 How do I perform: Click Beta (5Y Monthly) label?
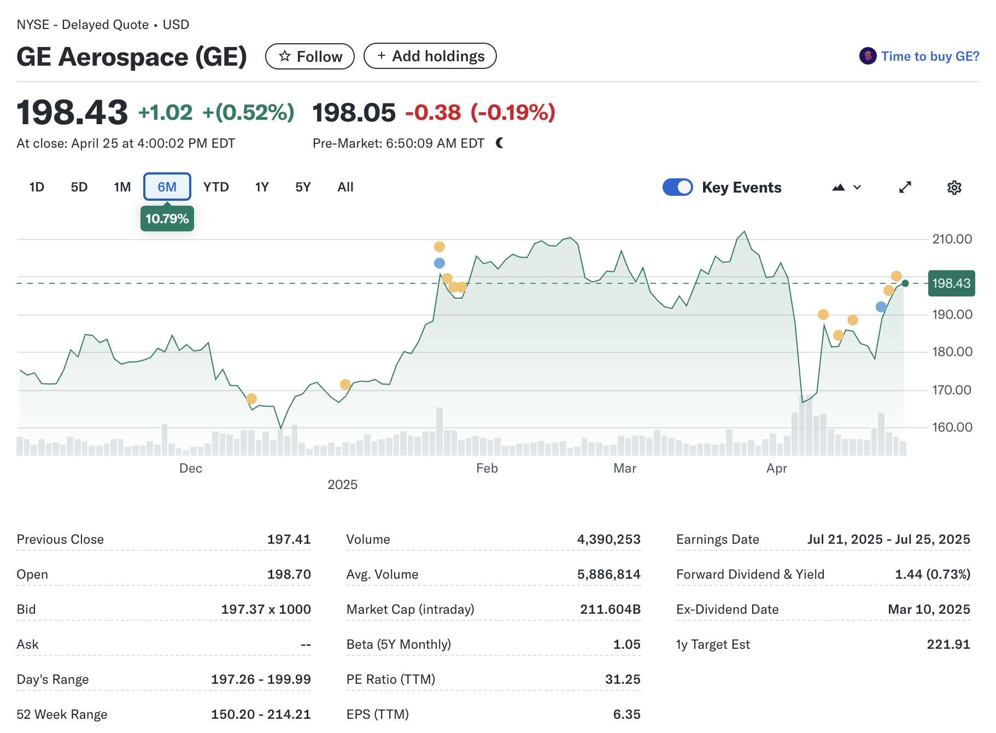(x=399, y=644)
